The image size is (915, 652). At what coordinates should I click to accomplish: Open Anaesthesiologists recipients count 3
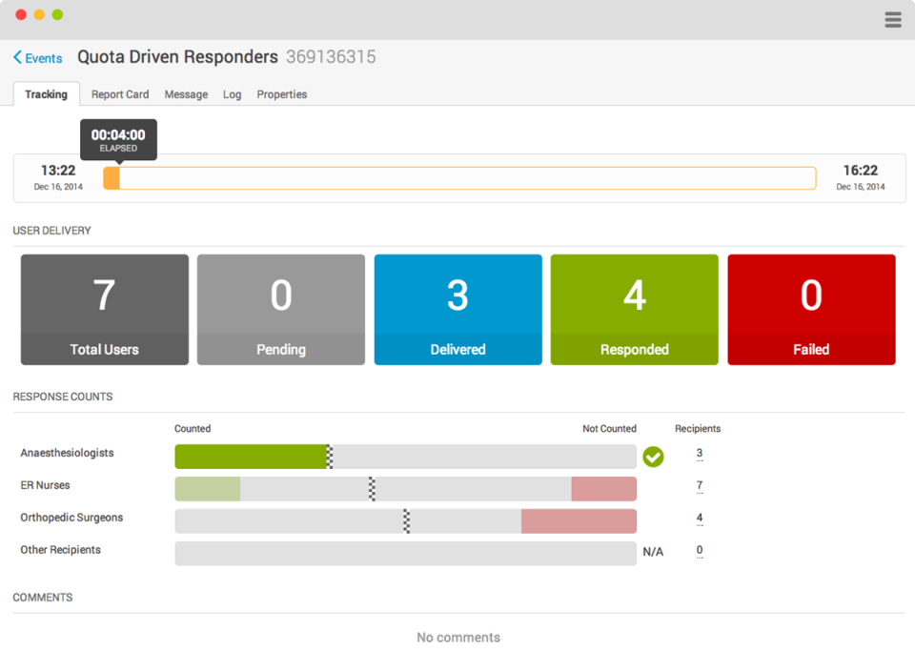coord(700,454)
